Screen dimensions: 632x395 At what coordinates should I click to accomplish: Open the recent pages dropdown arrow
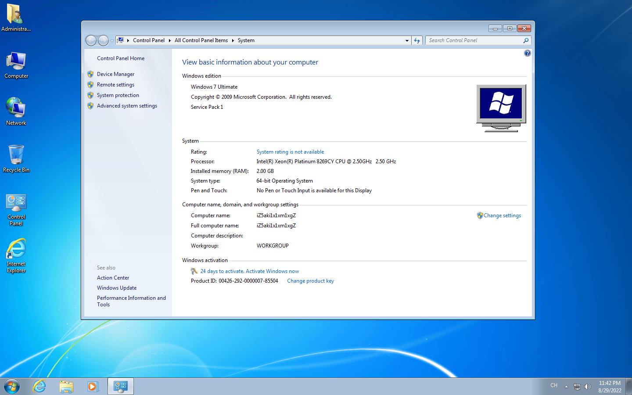[x=112, y=40]
